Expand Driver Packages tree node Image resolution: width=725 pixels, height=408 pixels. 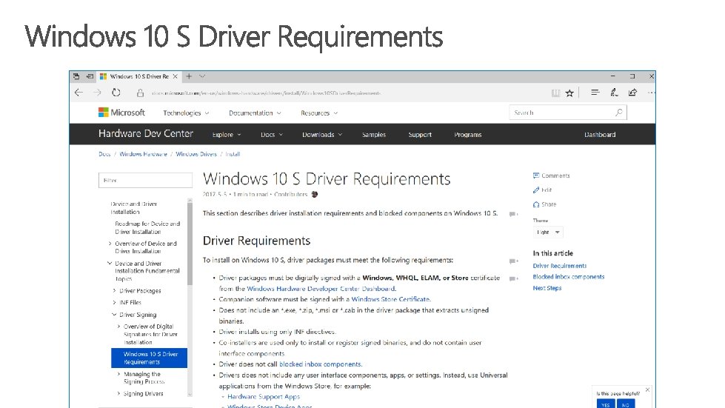[114, 291]
